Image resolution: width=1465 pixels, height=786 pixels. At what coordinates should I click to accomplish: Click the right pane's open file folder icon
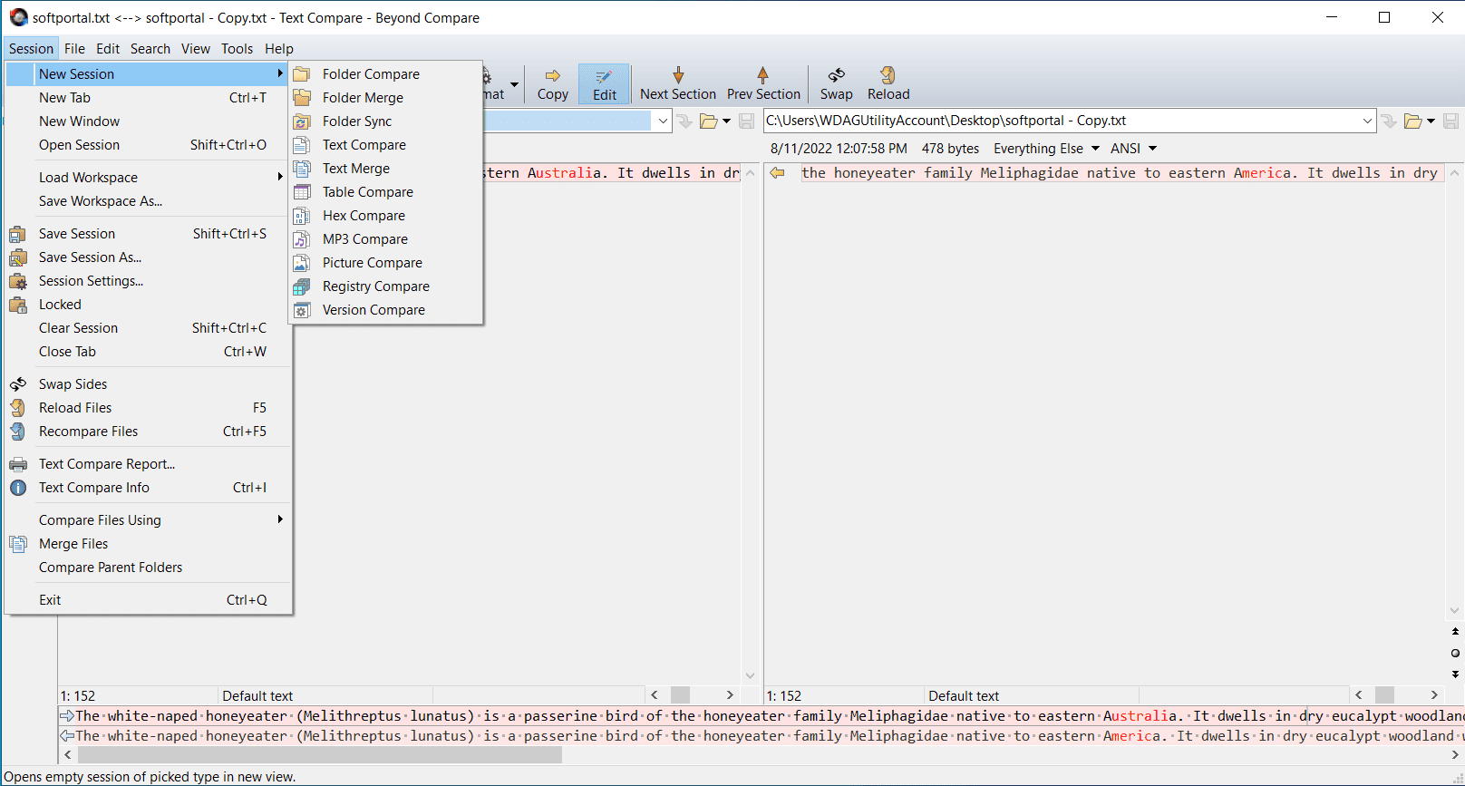point(1412,121)
